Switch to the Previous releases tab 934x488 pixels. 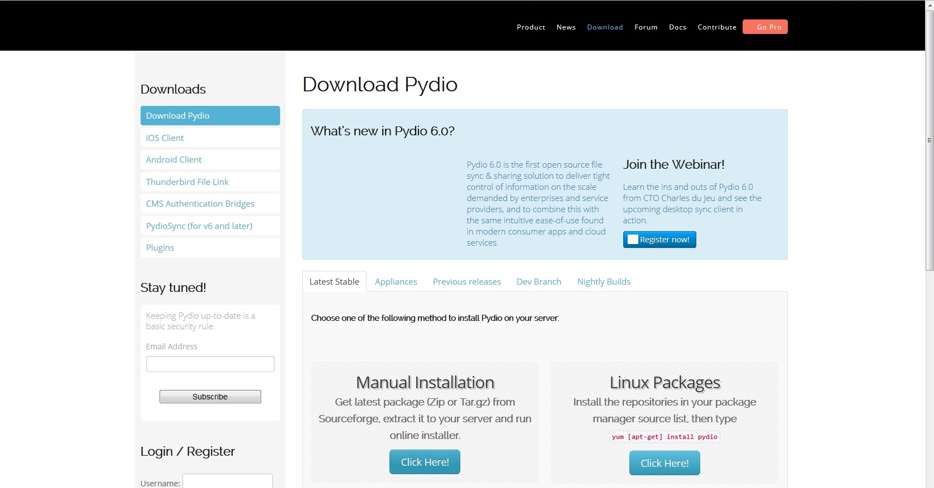click(x=466, y=281)
